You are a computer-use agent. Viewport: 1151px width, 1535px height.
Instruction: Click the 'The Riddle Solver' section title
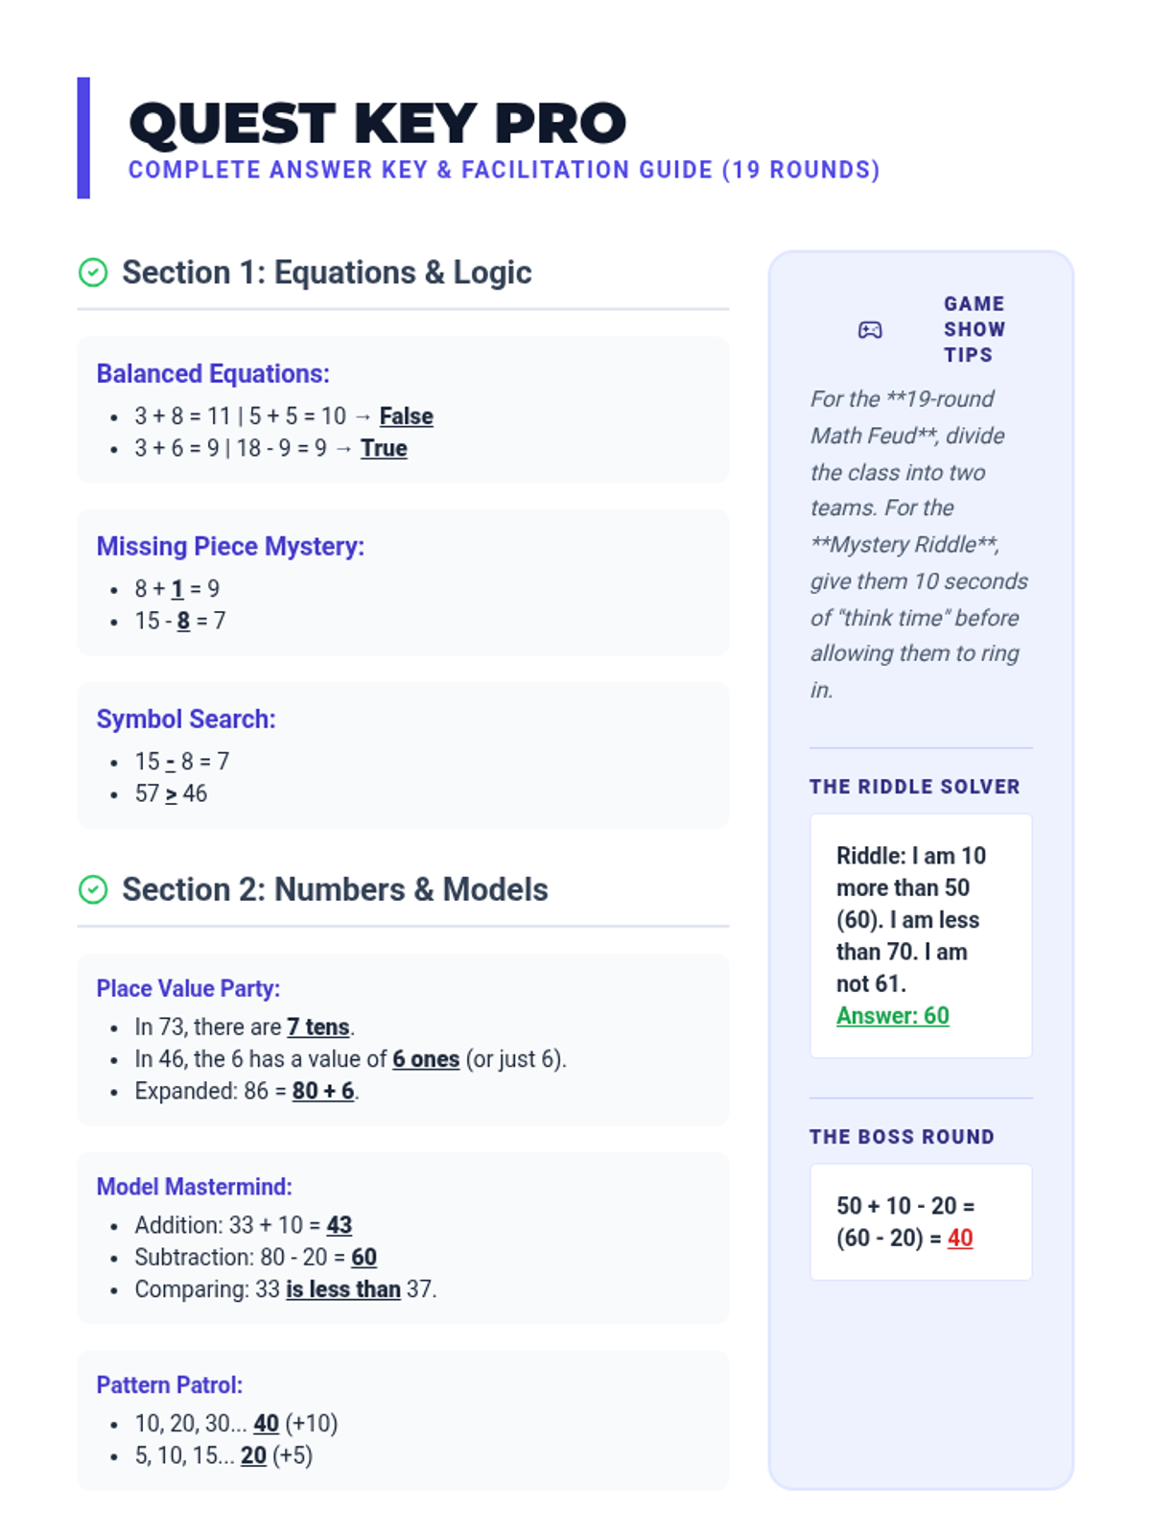coord(915,787)
